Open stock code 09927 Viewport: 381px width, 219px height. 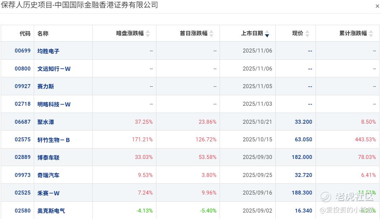click(x=23, y=86)
